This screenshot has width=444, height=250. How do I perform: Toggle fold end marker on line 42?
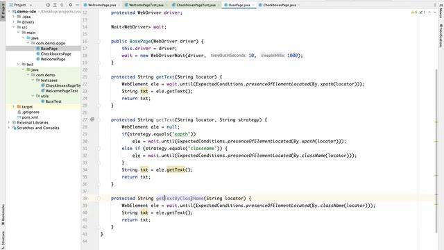click(x=99, y=227)
